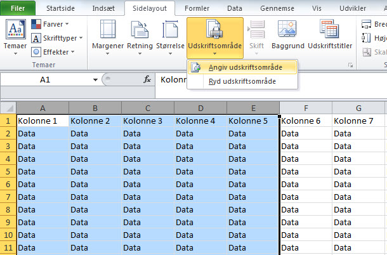The height and width of the screenshot is (255, 387).
Task: Click the Angiv udskriftsområde printer icon
Action: 196,67
